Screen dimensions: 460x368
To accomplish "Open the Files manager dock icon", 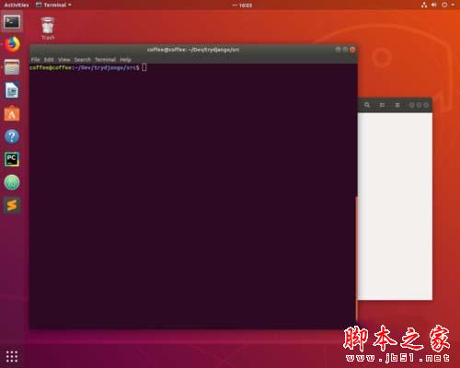I will [12, 67].
